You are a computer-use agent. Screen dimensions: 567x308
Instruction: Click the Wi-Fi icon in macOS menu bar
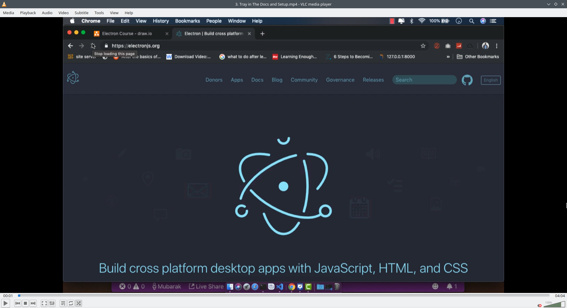point(422,21)
